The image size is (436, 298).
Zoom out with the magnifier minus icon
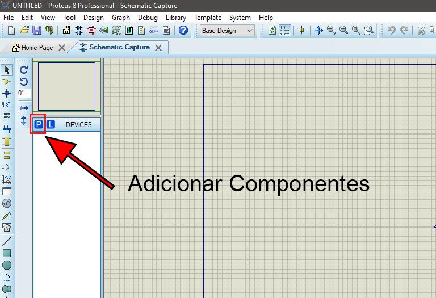[x=343, y=30]
